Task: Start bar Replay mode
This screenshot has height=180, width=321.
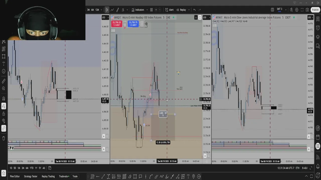Action: [x=181, y=10]
